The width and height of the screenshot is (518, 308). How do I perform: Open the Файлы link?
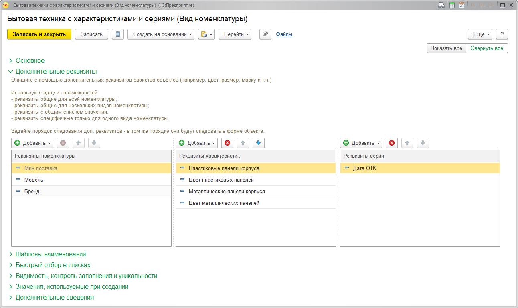click(284, 34)
